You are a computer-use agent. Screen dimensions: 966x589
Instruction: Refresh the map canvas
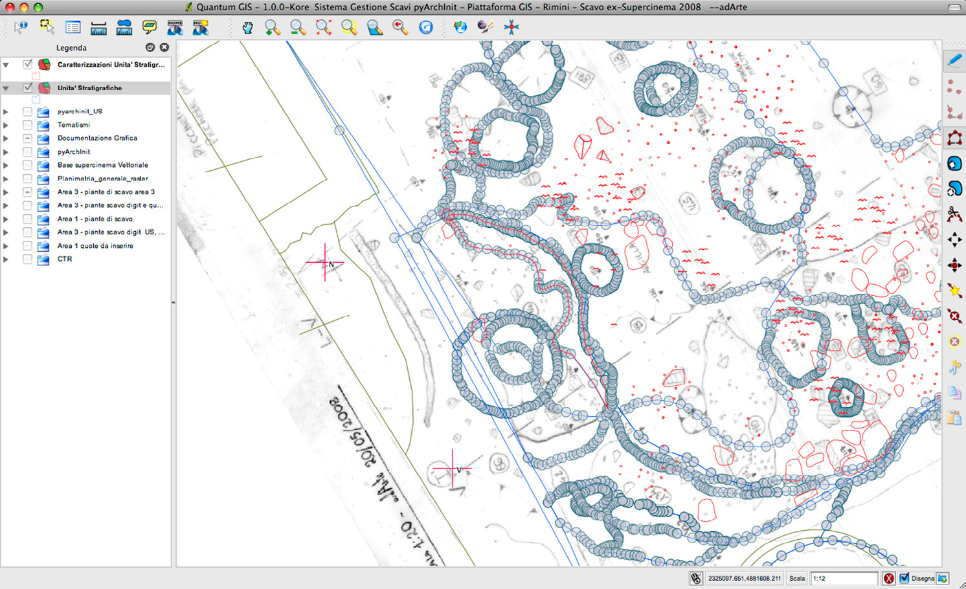point(425,27)
